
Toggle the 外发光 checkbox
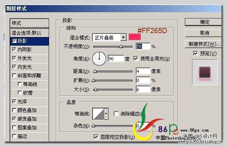14,58
